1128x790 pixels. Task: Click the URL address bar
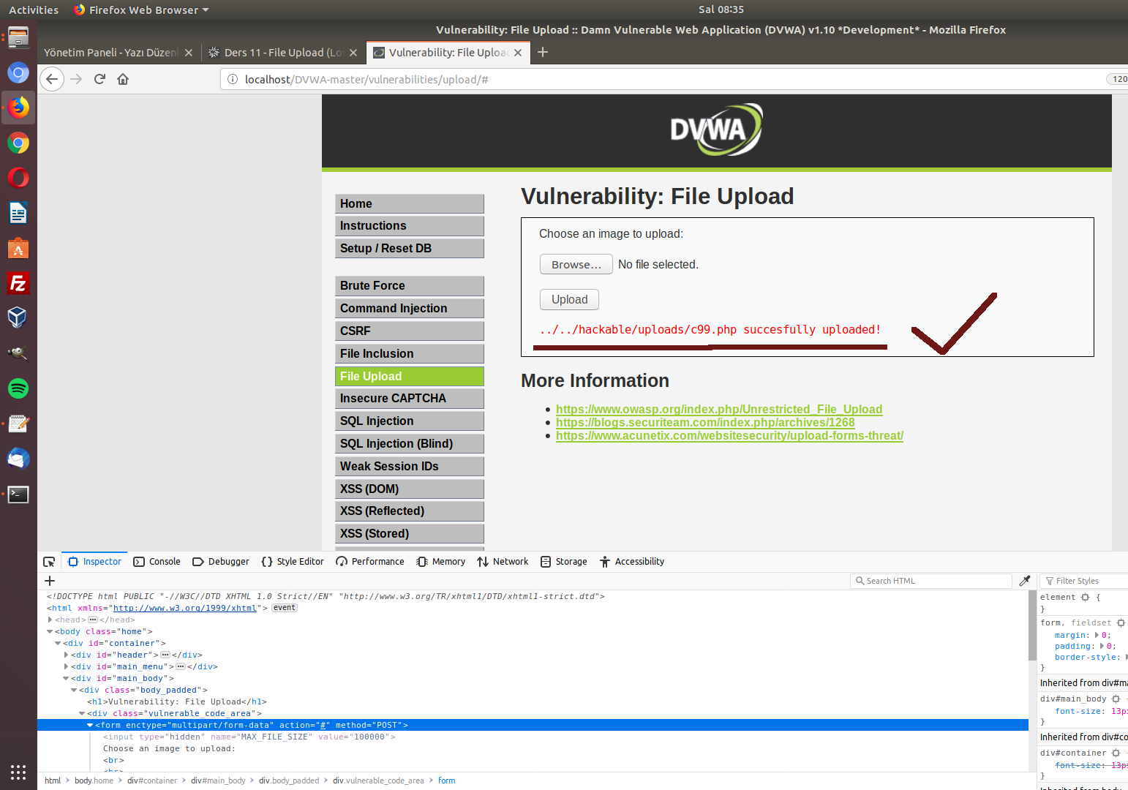673,79
